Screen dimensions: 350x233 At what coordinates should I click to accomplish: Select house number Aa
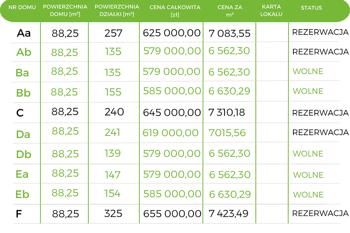click(x=23, y=33)
